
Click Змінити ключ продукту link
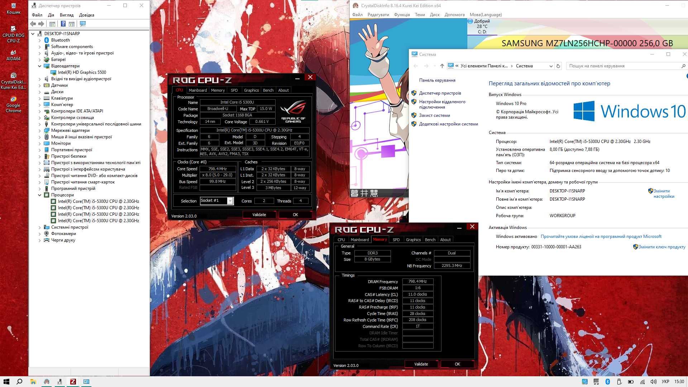coord(661,247)
